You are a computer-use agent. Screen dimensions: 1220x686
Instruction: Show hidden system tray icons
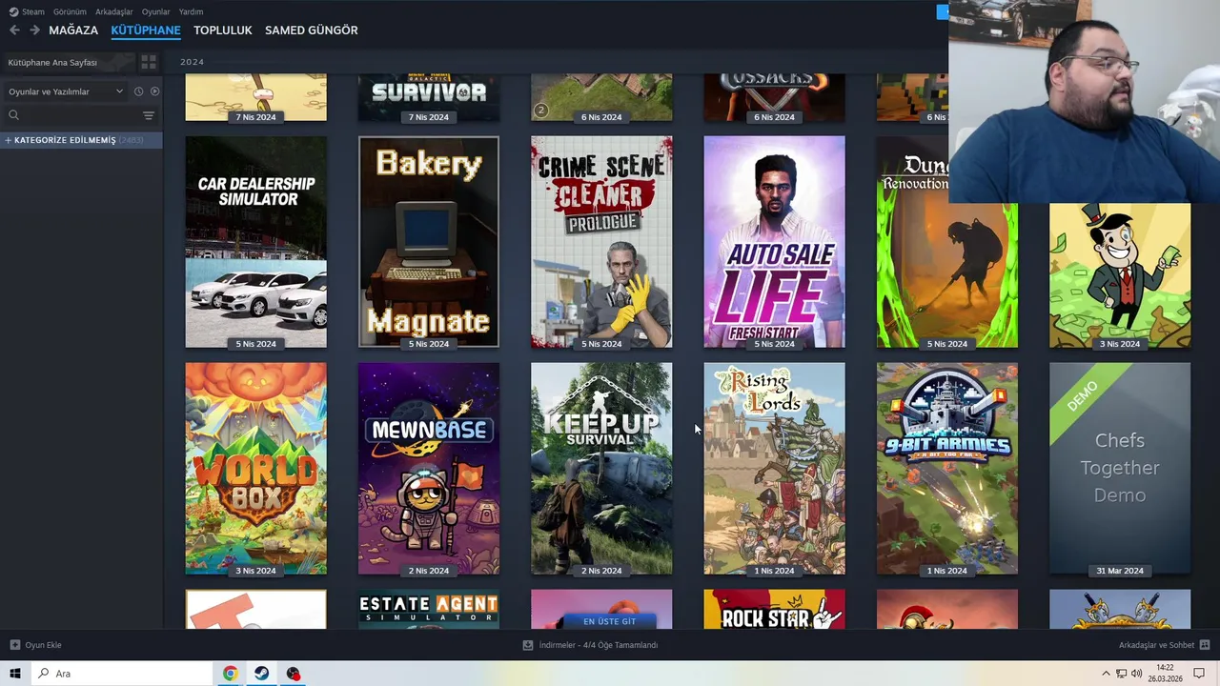pyautogui.click(x=1106, y=674)
